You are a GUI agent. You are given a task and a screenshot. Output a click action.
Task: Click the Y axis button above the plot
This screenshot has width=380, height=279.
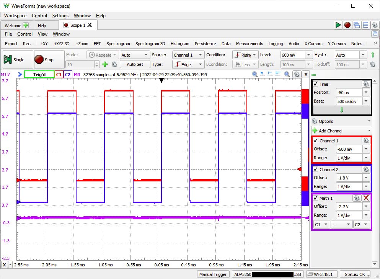pyautogui.click(x=306, y=75)
